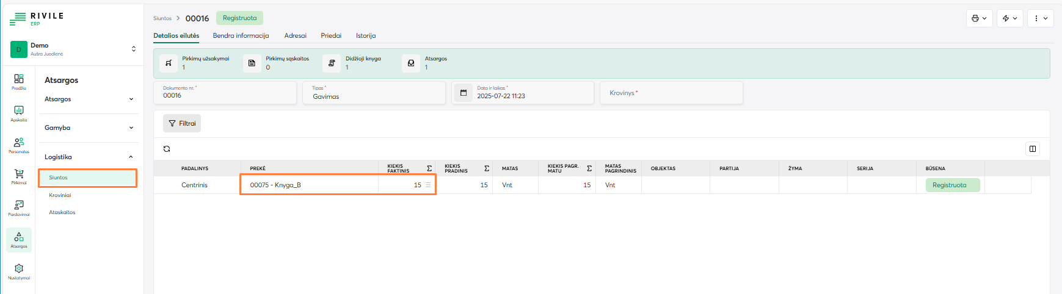Switch to the Bendra informacija tab

(x=241, y=35)
